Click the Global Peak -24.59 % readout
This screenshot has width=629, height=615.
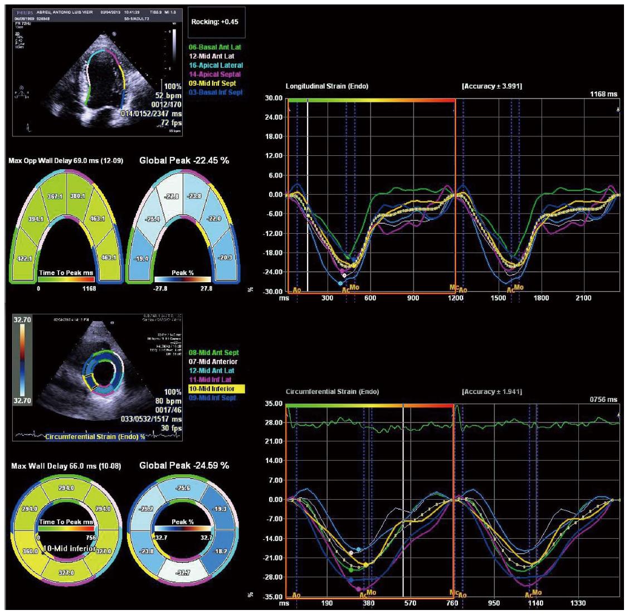[x=184, y=465]
